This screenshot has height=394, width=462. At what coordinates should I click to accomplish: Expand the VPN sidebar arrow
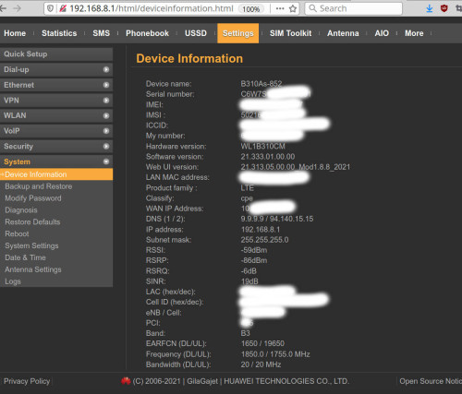(106, 101)
